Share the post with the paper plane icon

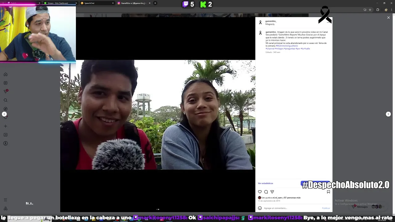coord(272,192)
